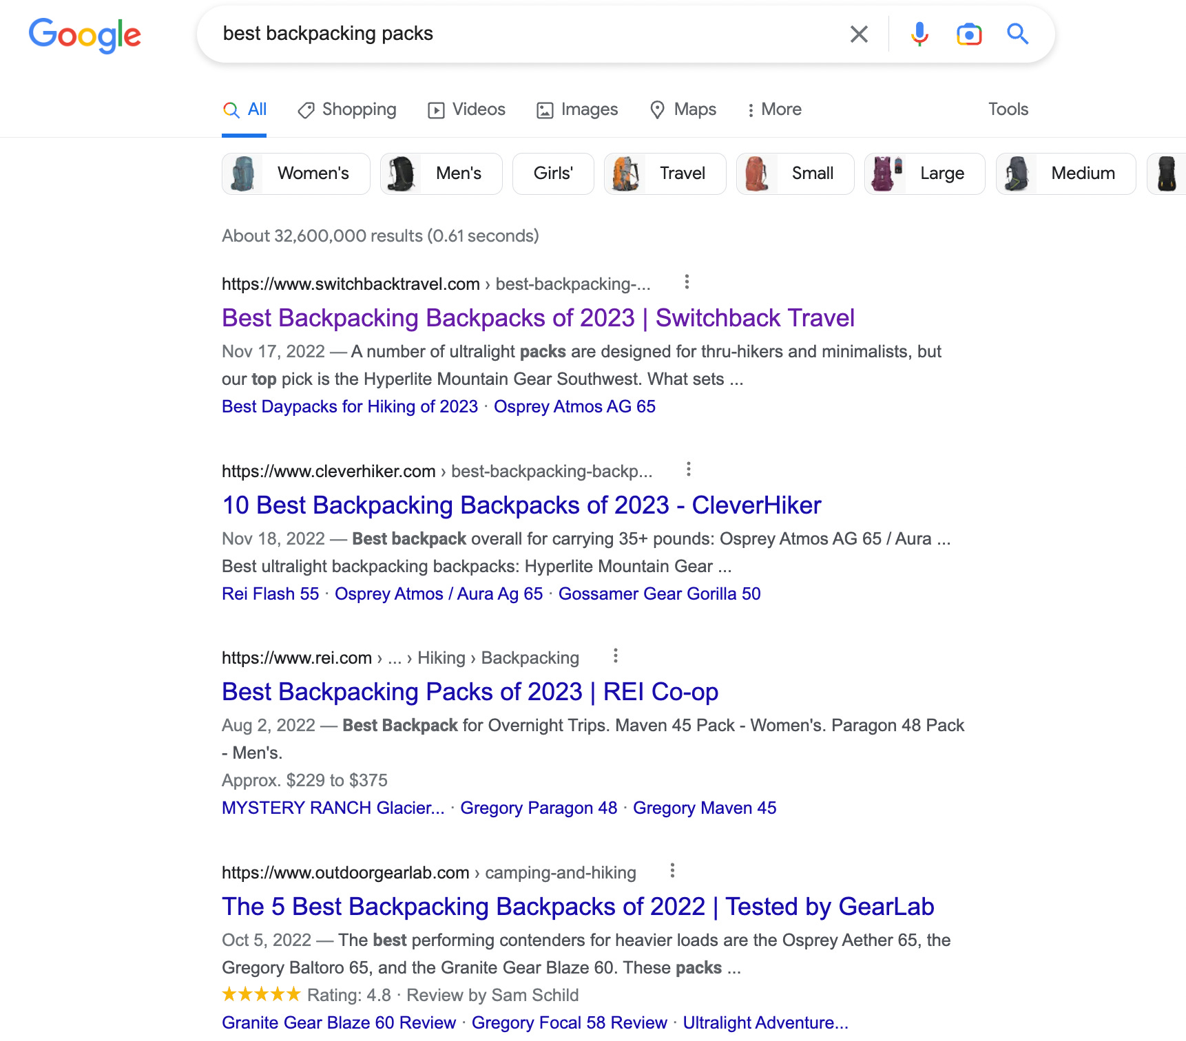
Task: Click the Travel backpack thumbnail
Action: 625,173
